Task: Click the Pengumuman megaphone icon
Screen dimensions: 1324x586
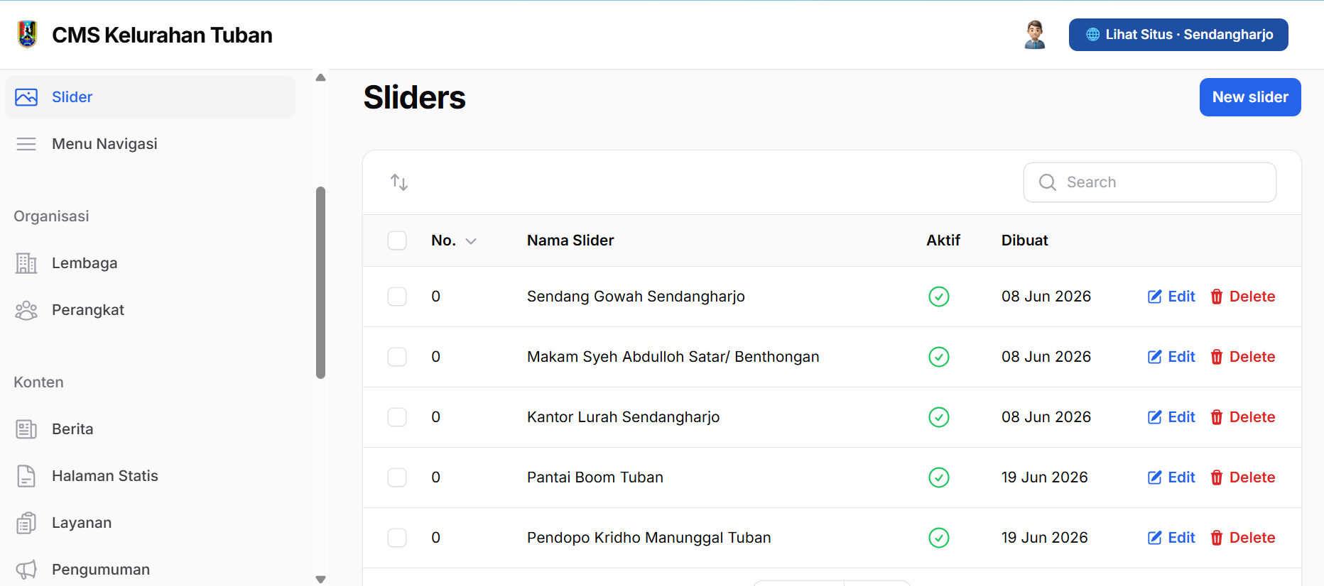Action: [26, 570]
